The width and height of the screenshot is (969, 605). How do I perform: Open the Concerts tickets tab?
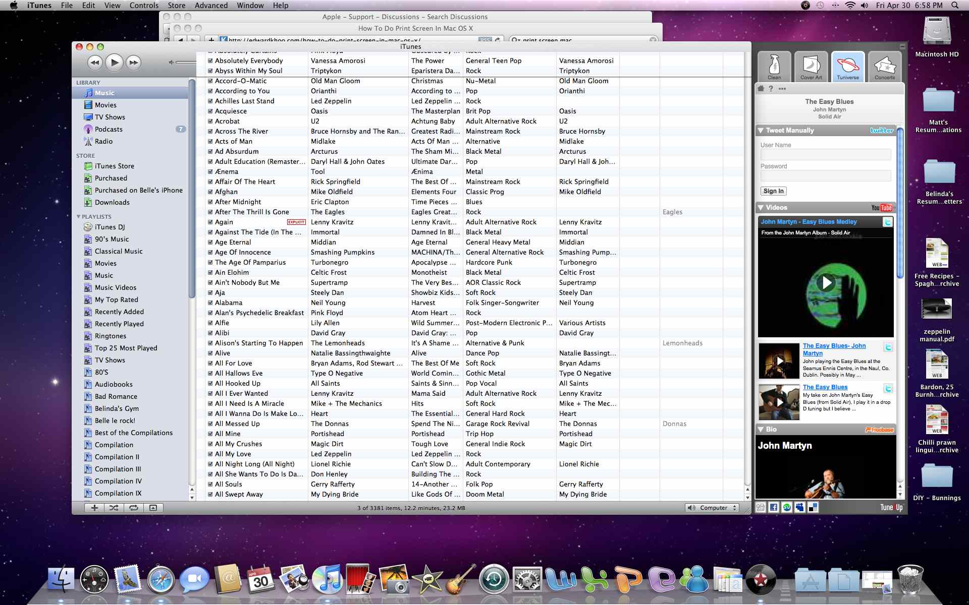tap(885, 66)
